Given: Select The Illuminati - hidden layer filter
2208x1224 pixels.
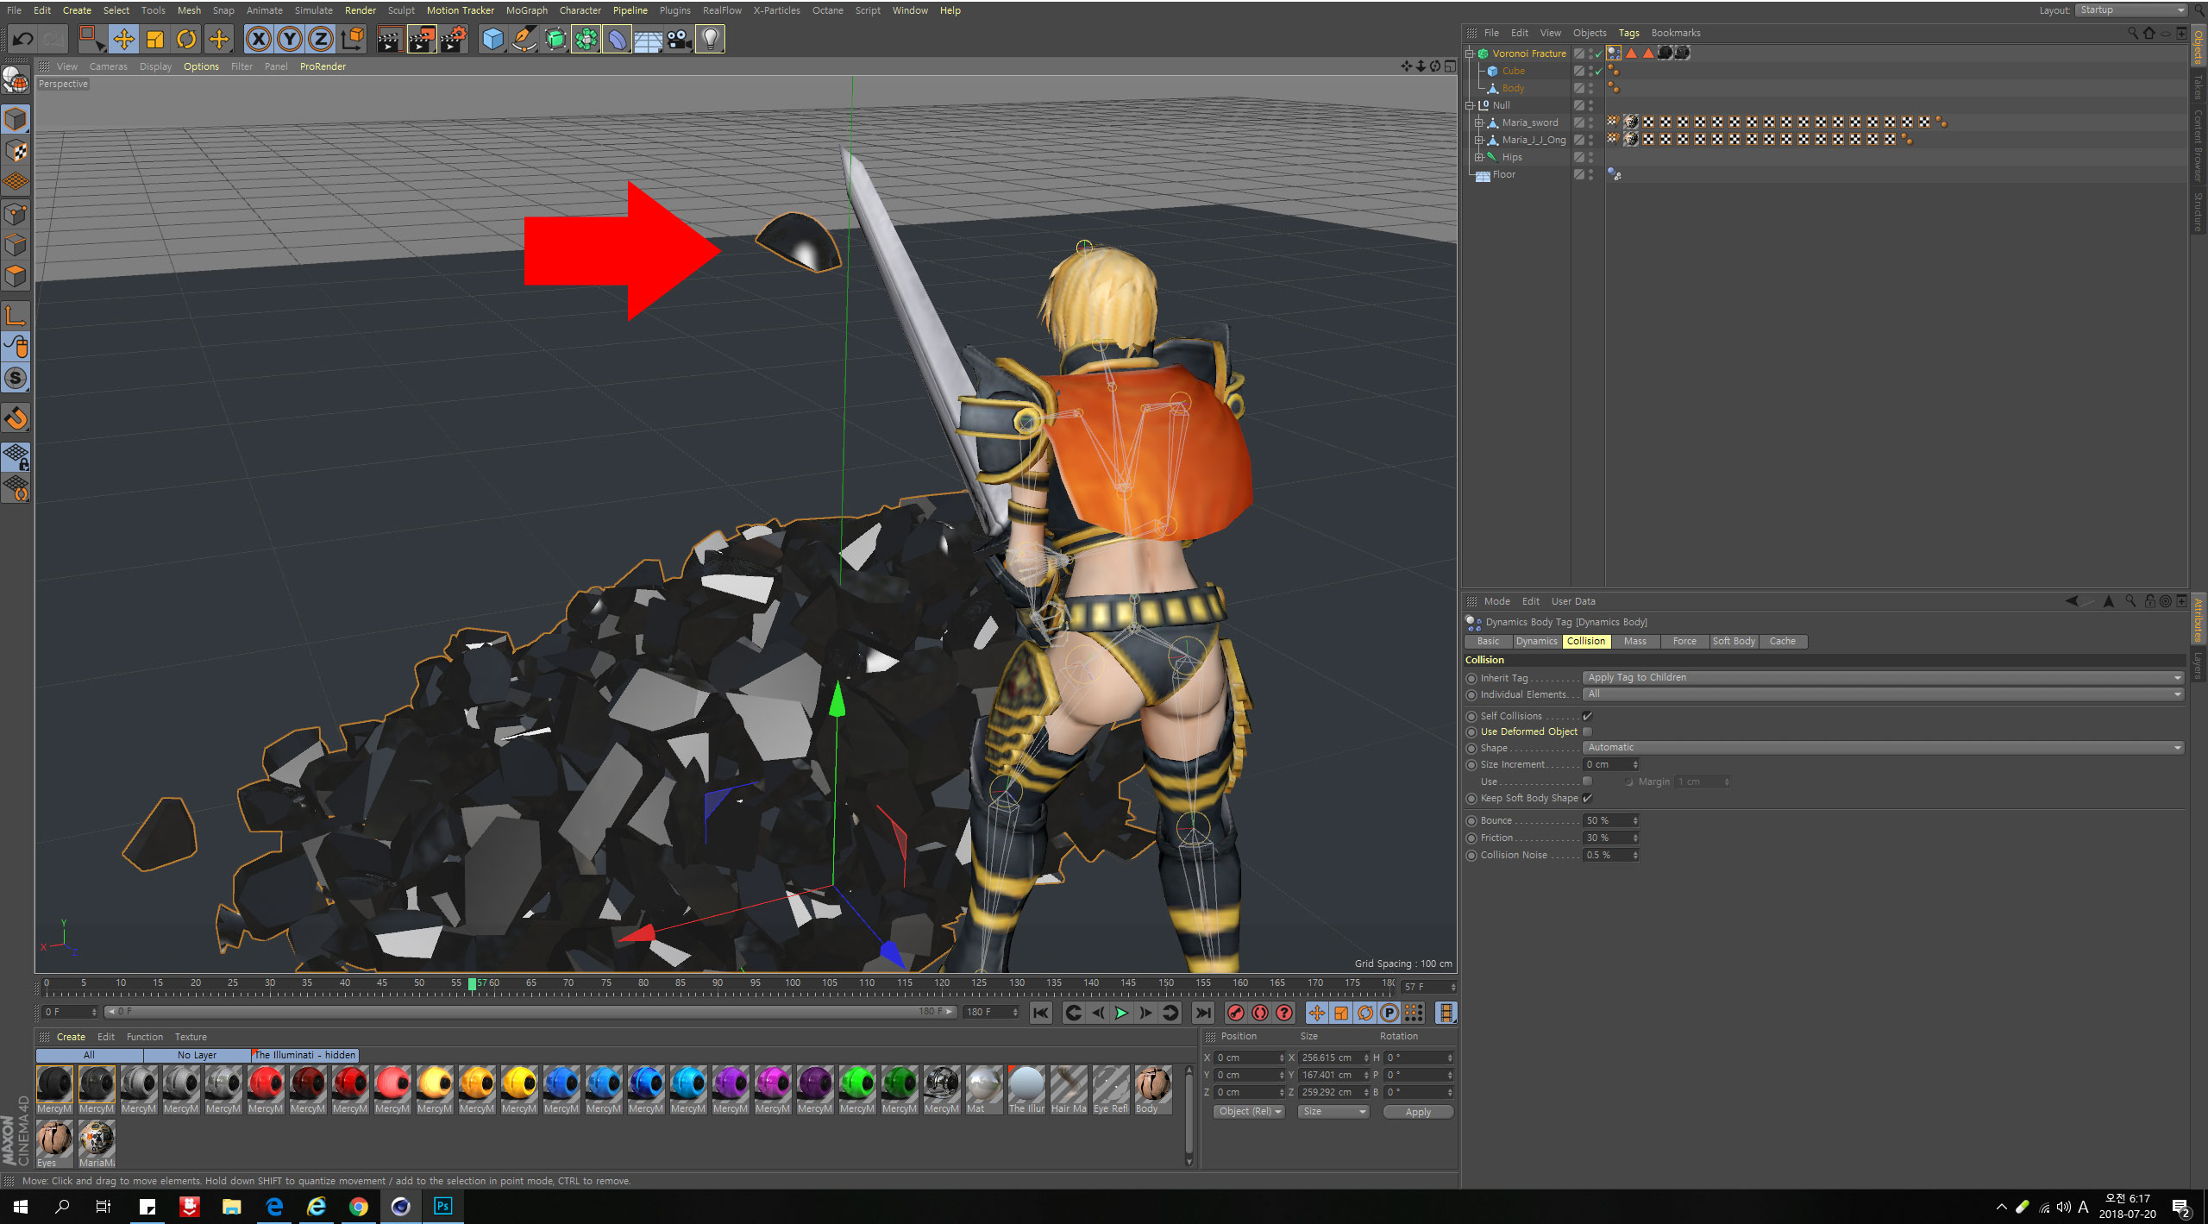Looking at the screenshot, I should click(x=304, y=1055).
